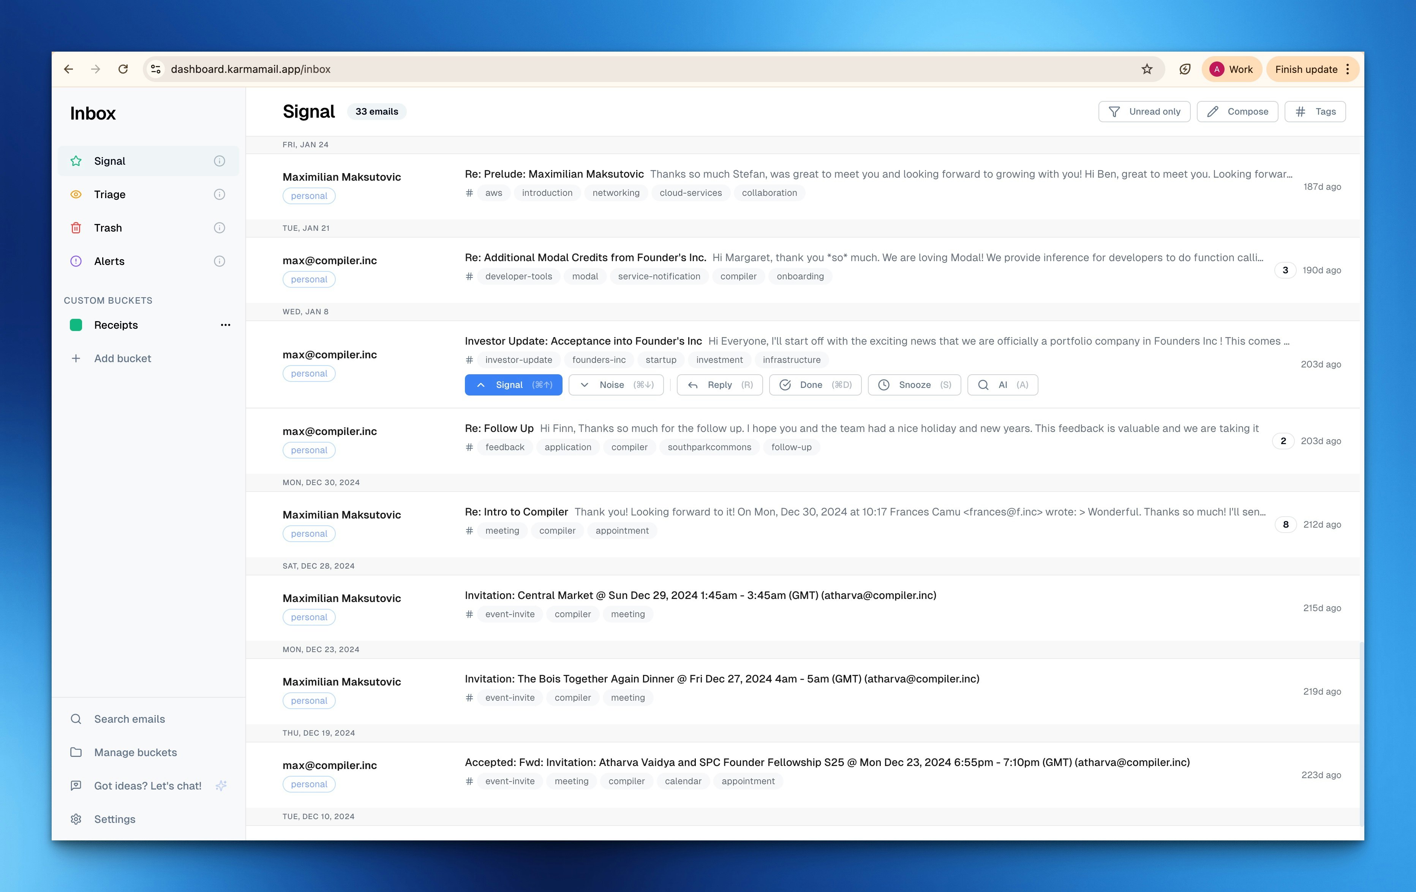Click the info icon beside Trash

(219, 228)
